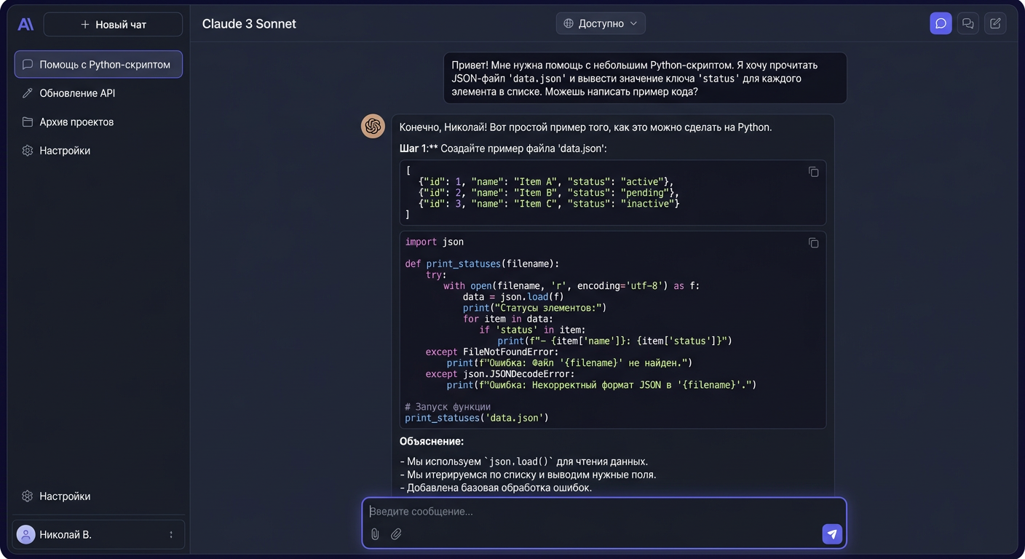1025x559 pixels.
Task: Start a new chat with Новый чат
Action: click(113, 24)
